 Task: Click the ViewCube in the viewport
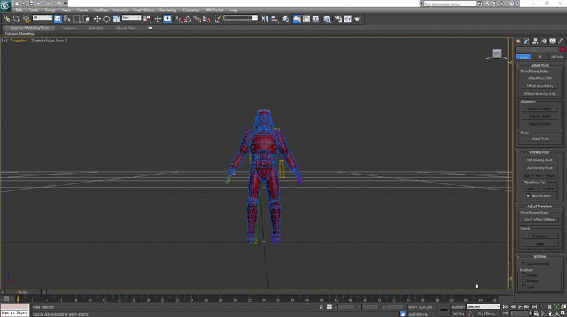[496, 53]
